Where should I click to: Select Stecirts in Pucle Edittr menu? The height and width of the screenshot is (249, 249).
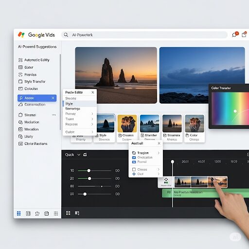(x=71, y=98)
